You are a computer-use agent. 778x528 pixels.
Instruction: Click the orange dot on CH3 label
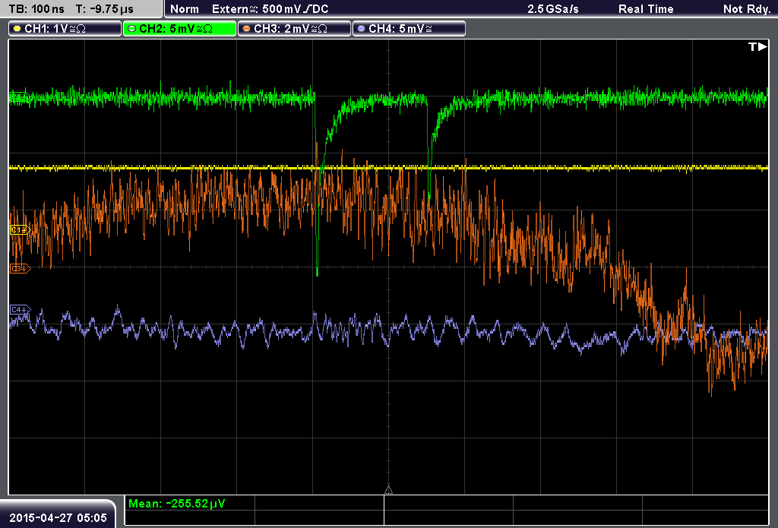(x=247, y=29)
